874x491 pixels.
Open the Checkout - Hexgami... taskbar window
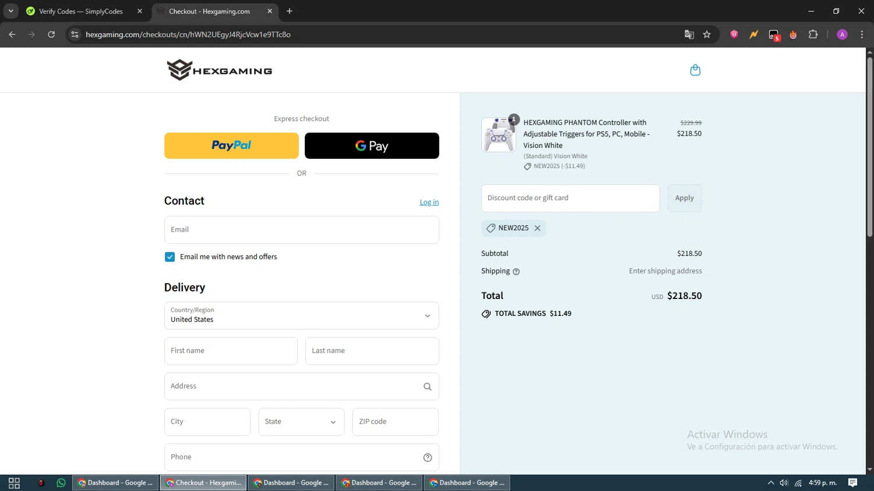click(x=203, y=483)
